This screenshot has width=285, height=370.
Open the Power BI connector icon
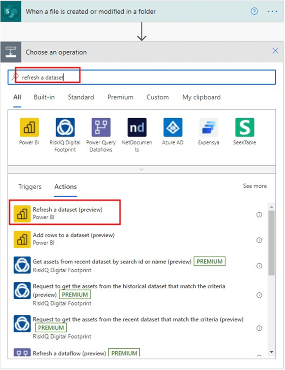pyautogui.click(x=29, y=127)
